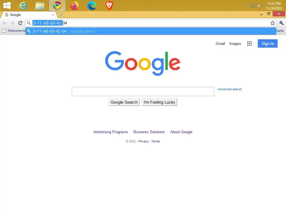Go back to the previous page
The width and height of the screenshot is (286, 214).
(x=5, y=23)
